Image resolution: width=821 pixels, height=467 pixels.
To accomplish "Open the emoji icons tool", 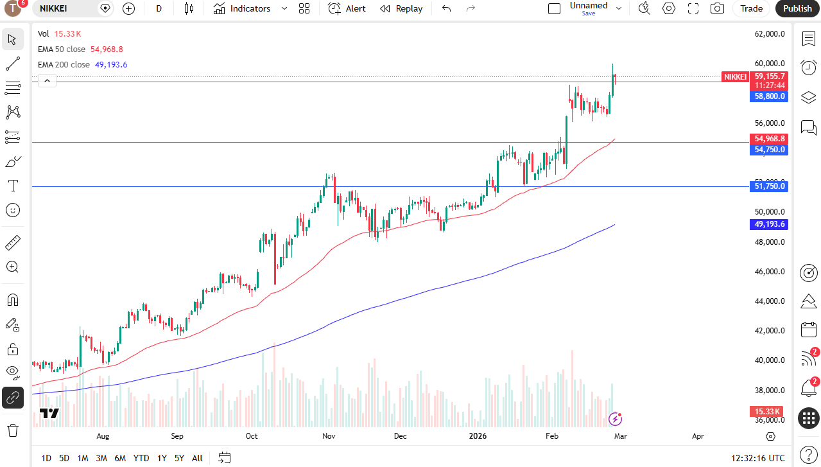I will tap(12, 210).
